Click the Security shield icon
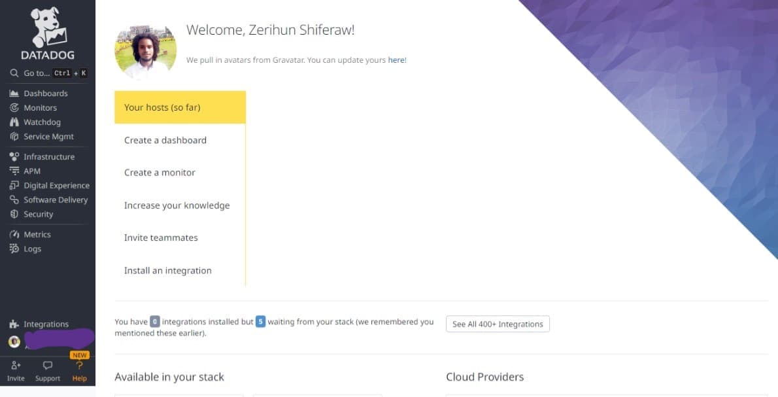The height and width of the screenshot is (397, 778). pos(14,215)
